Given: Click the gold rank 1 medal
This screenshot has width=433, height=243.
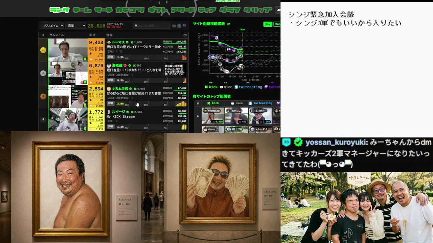Looking at the screenshot, I should (x=43, y=50).
